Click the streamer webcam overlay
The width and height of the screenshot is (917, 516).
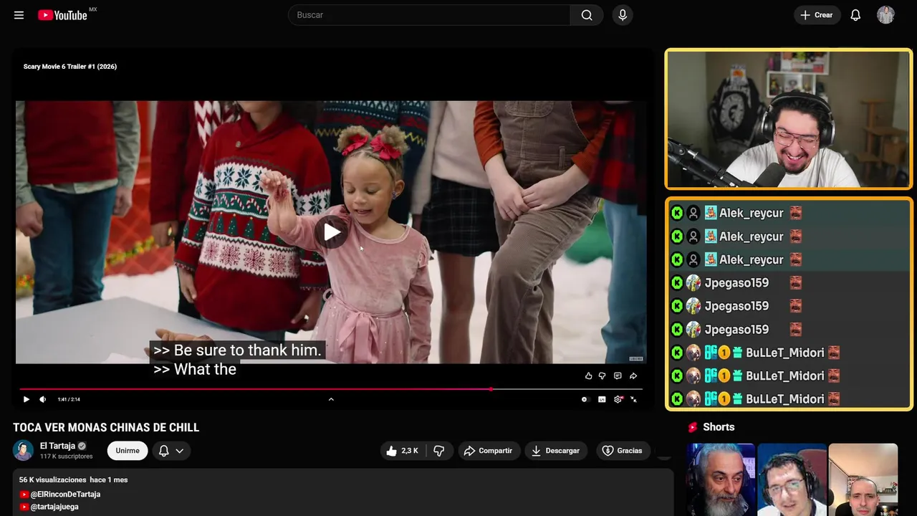(789, 120)
